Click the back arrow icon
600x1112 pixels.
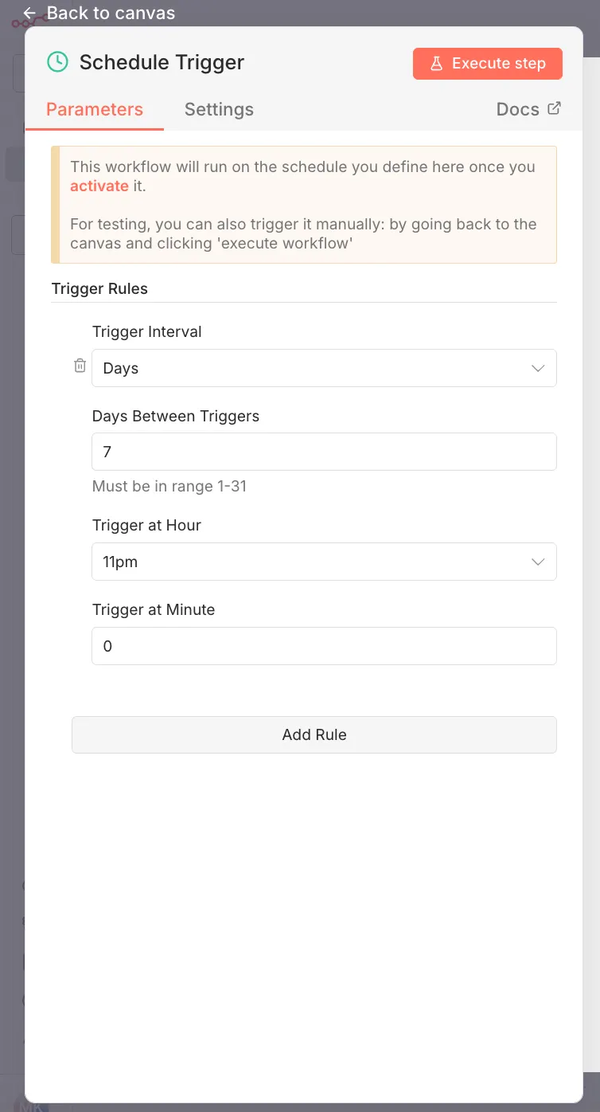[29, 14]
